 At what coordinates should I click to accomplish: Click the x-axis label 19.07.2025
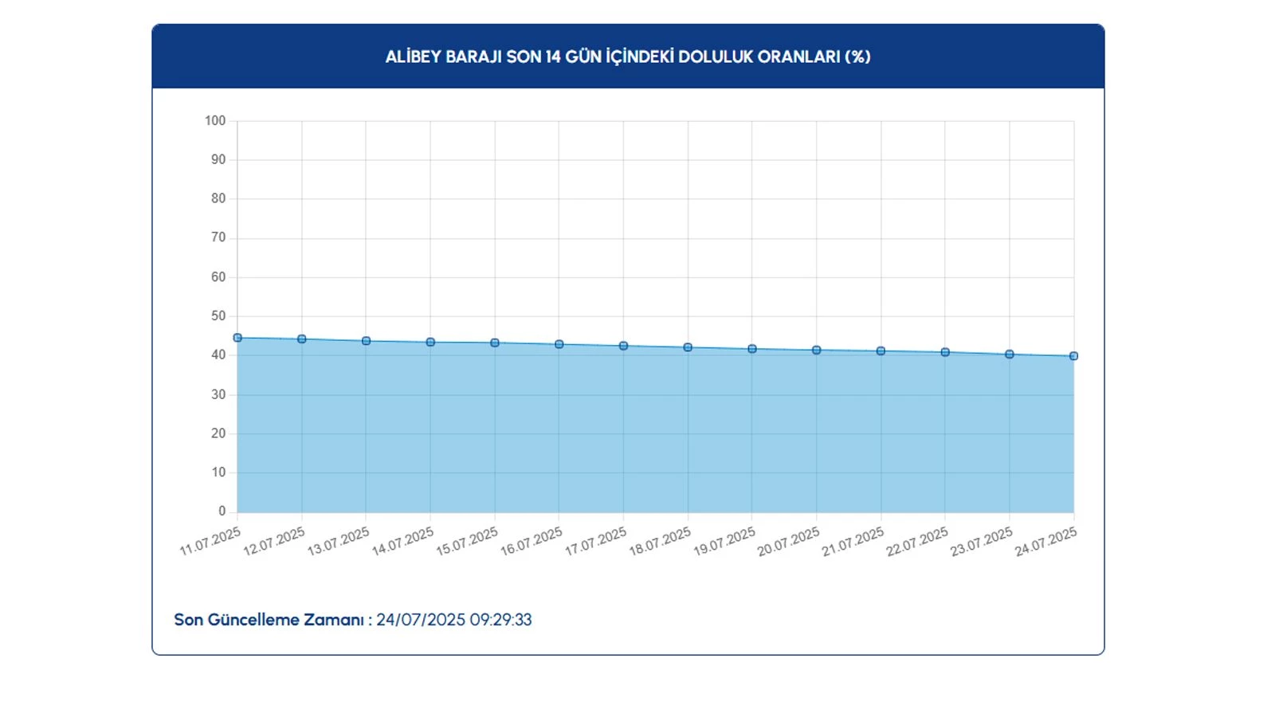(724, 542)
